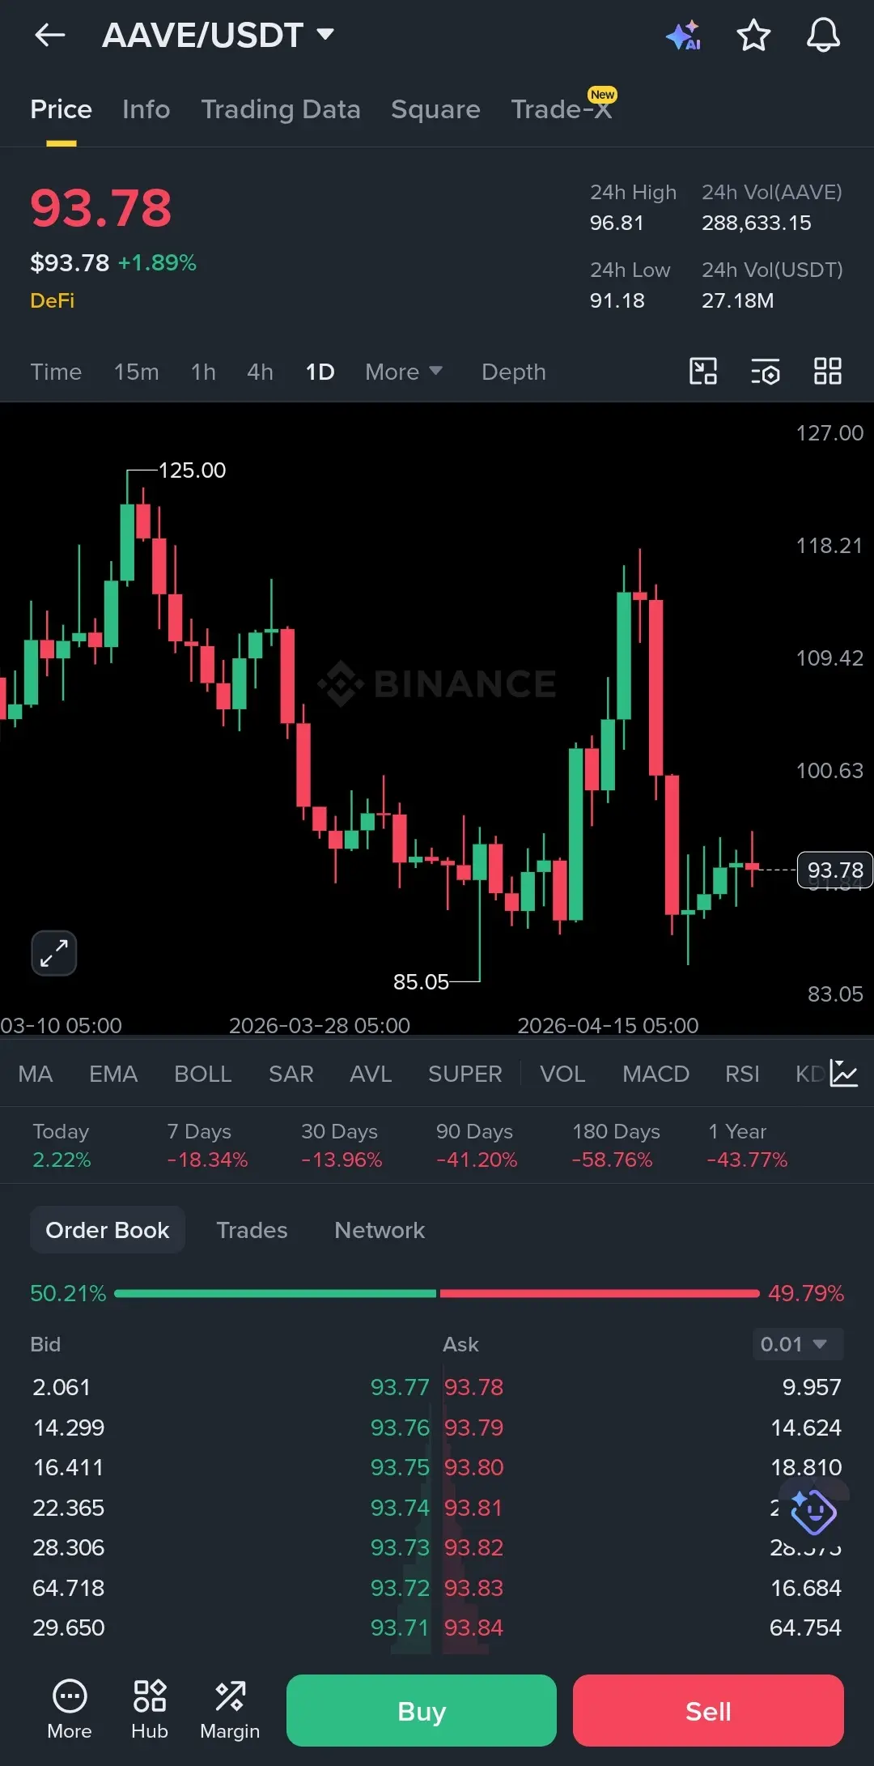Tap the 24h Vol(USDT) 27.18M value
Screen dimensions: 874x1766
pyautogui.click(x=737, y=300)
